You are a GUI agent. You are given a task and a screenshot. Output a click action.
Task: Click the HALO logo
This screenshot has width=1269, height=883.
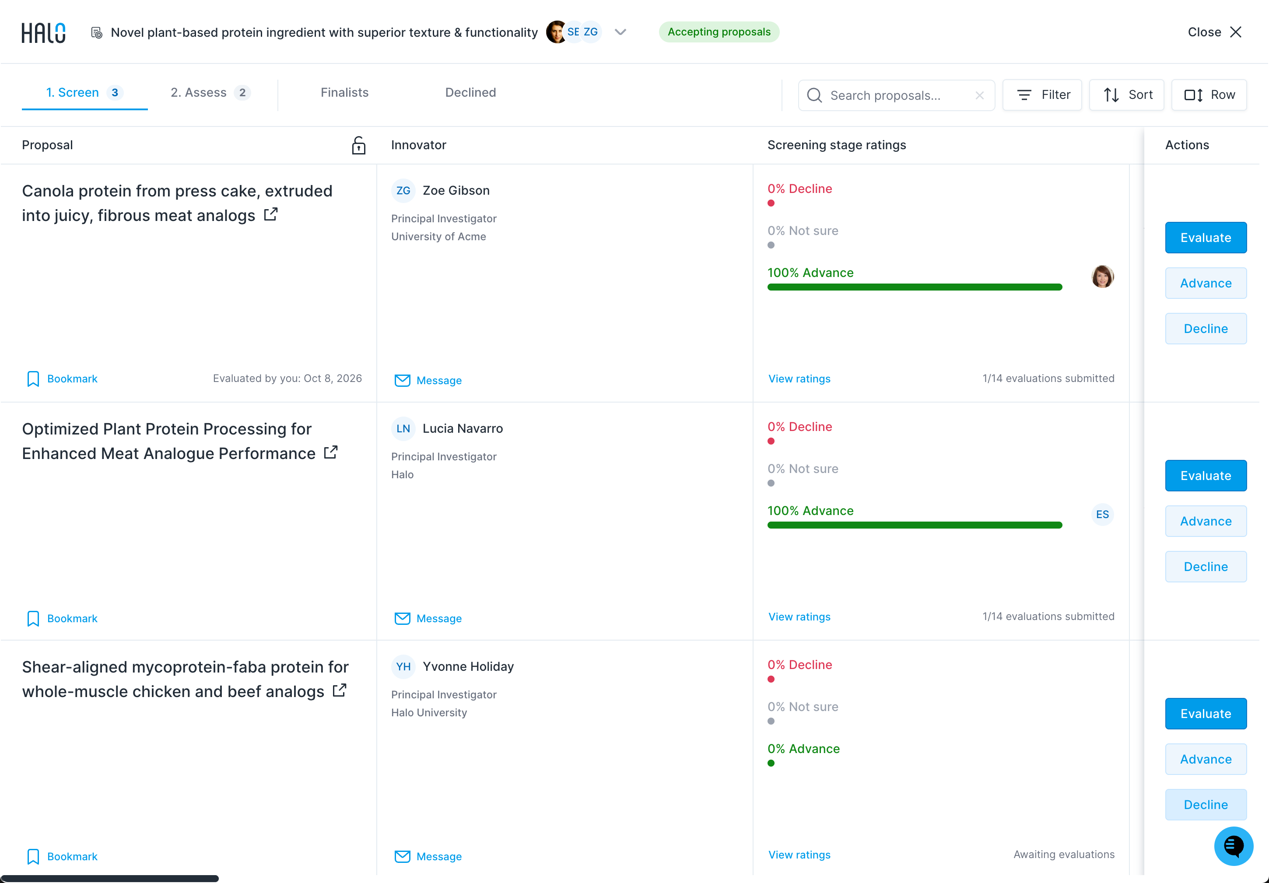click(44, 33)
